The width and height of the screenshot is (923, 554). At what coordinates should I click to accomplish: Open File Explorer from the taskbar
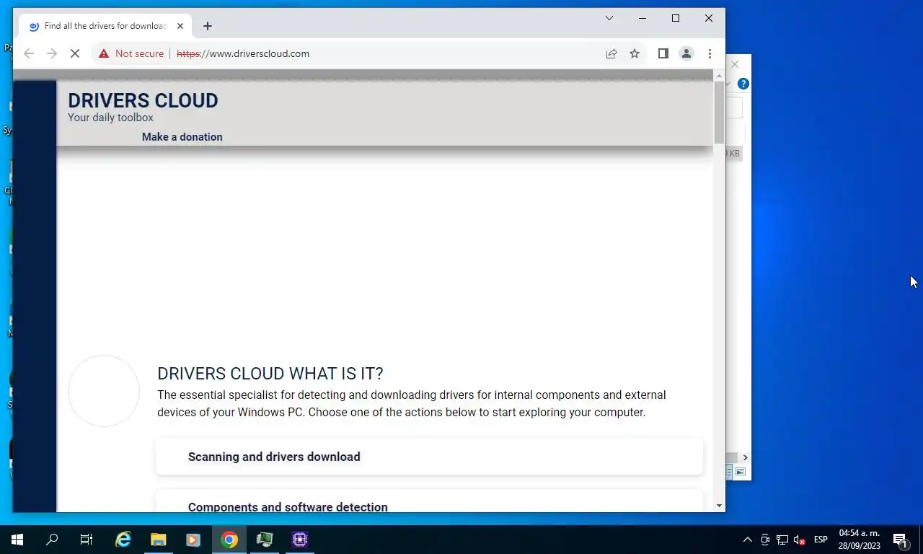coord(158,540)
